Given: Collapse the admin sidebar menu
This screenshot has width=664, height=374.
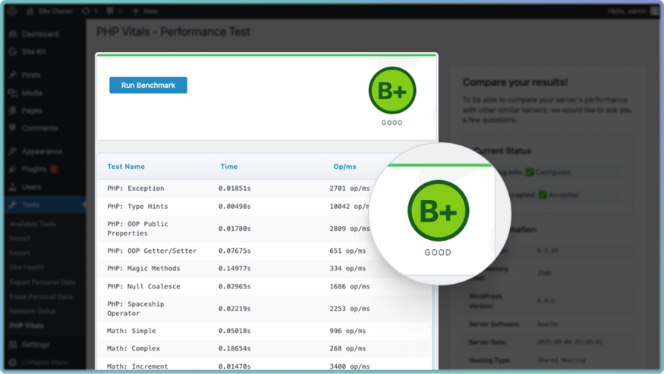Looking at the screenshot, I should 38,363.
